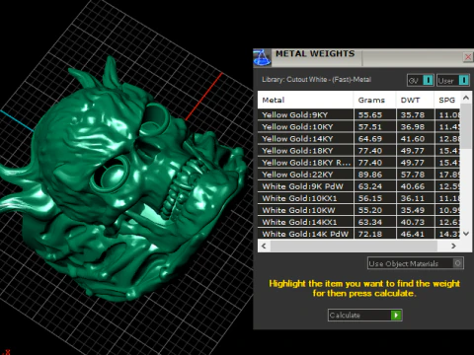Image resolution: width=474 pixels, height=355 pixels.
Task: Select the Yellow Gold:9KY row
Action: tap(358, 114)
